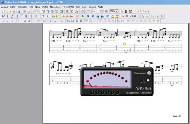Open the Efeitos menu

coord(45,7)
